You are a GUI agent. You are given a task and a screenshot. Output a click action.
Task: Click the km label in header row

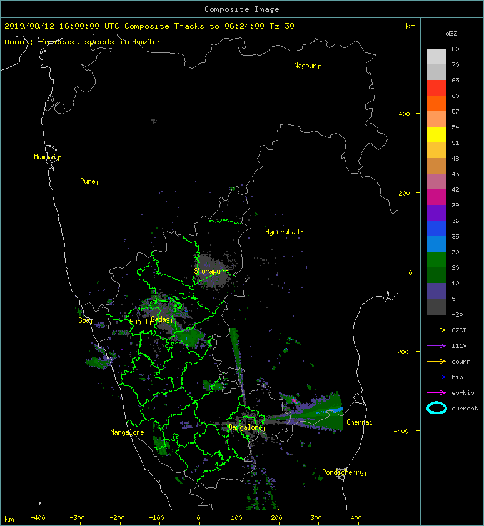pyautogui.click(x=410, y=26)
